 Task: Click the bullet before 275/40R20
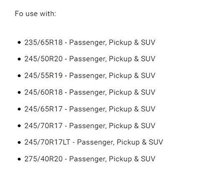(19, 159)
